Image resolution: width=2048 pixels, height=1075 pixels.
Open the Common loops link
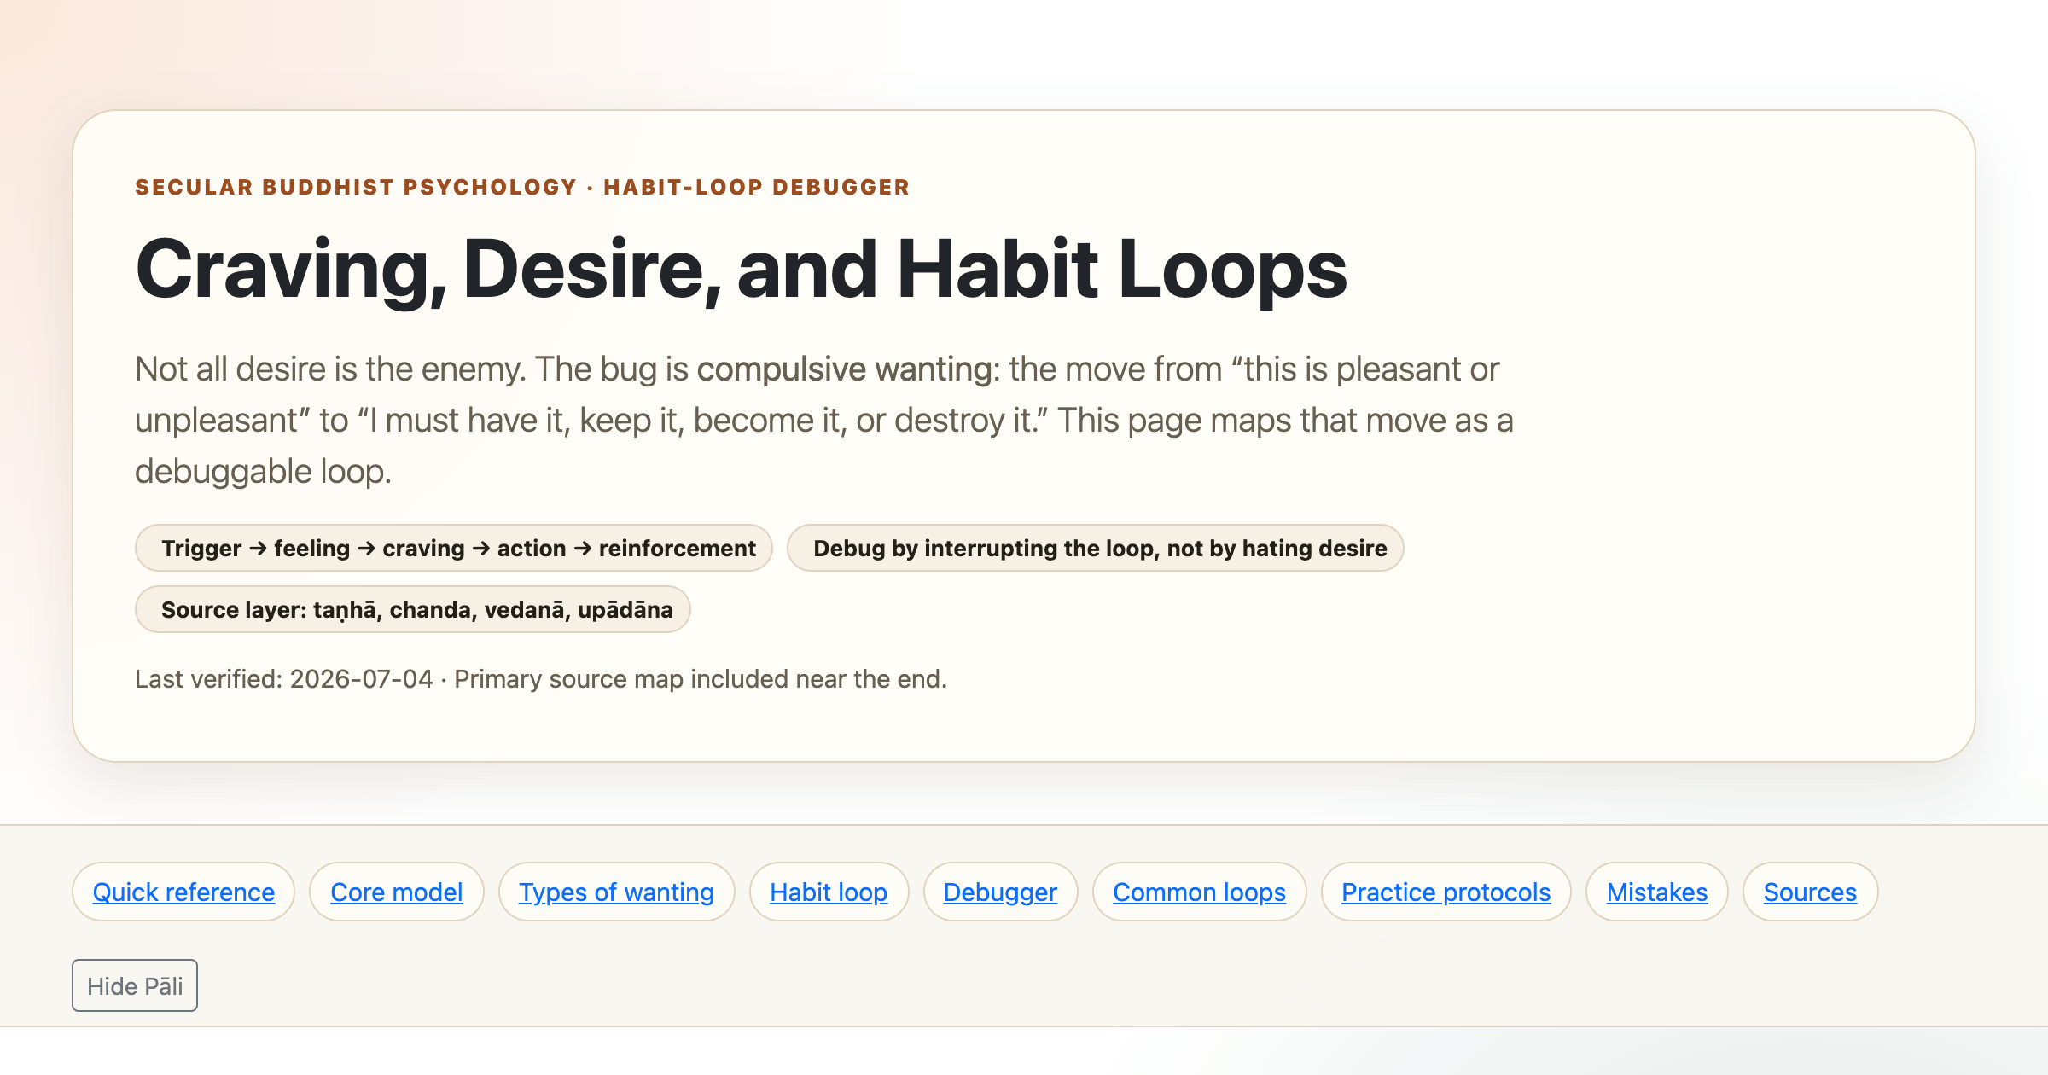tap(1199, 892)
